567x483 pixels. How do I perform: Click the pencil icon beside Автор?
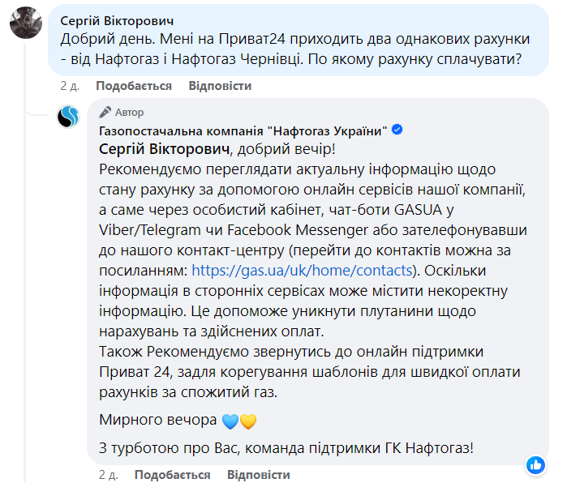coord(104,113)
